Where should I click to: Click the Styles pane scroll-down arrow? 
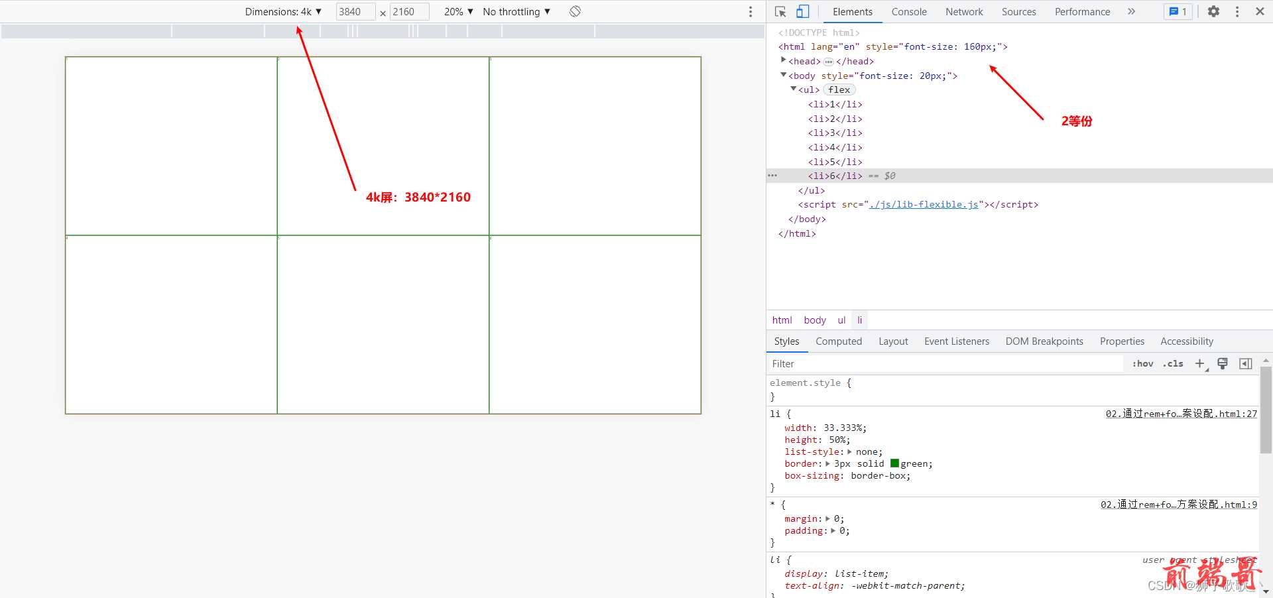(1266, 591)
